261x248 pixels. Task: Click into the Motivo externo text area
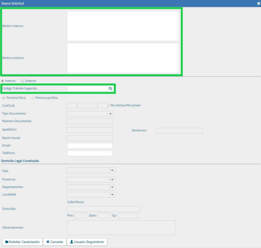tap(123, 58)
